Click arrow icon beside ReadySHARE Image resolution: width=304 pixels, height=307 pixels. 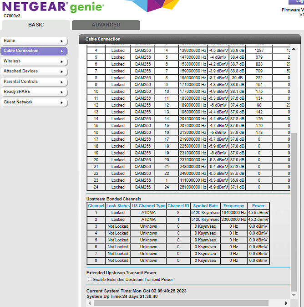(61, 92)
